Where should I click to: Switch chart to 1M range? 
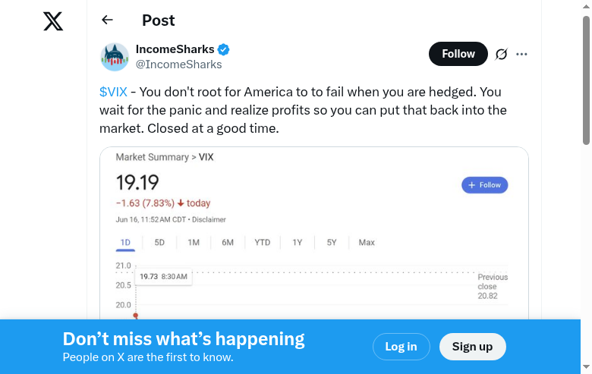click(x=194, y=243)
